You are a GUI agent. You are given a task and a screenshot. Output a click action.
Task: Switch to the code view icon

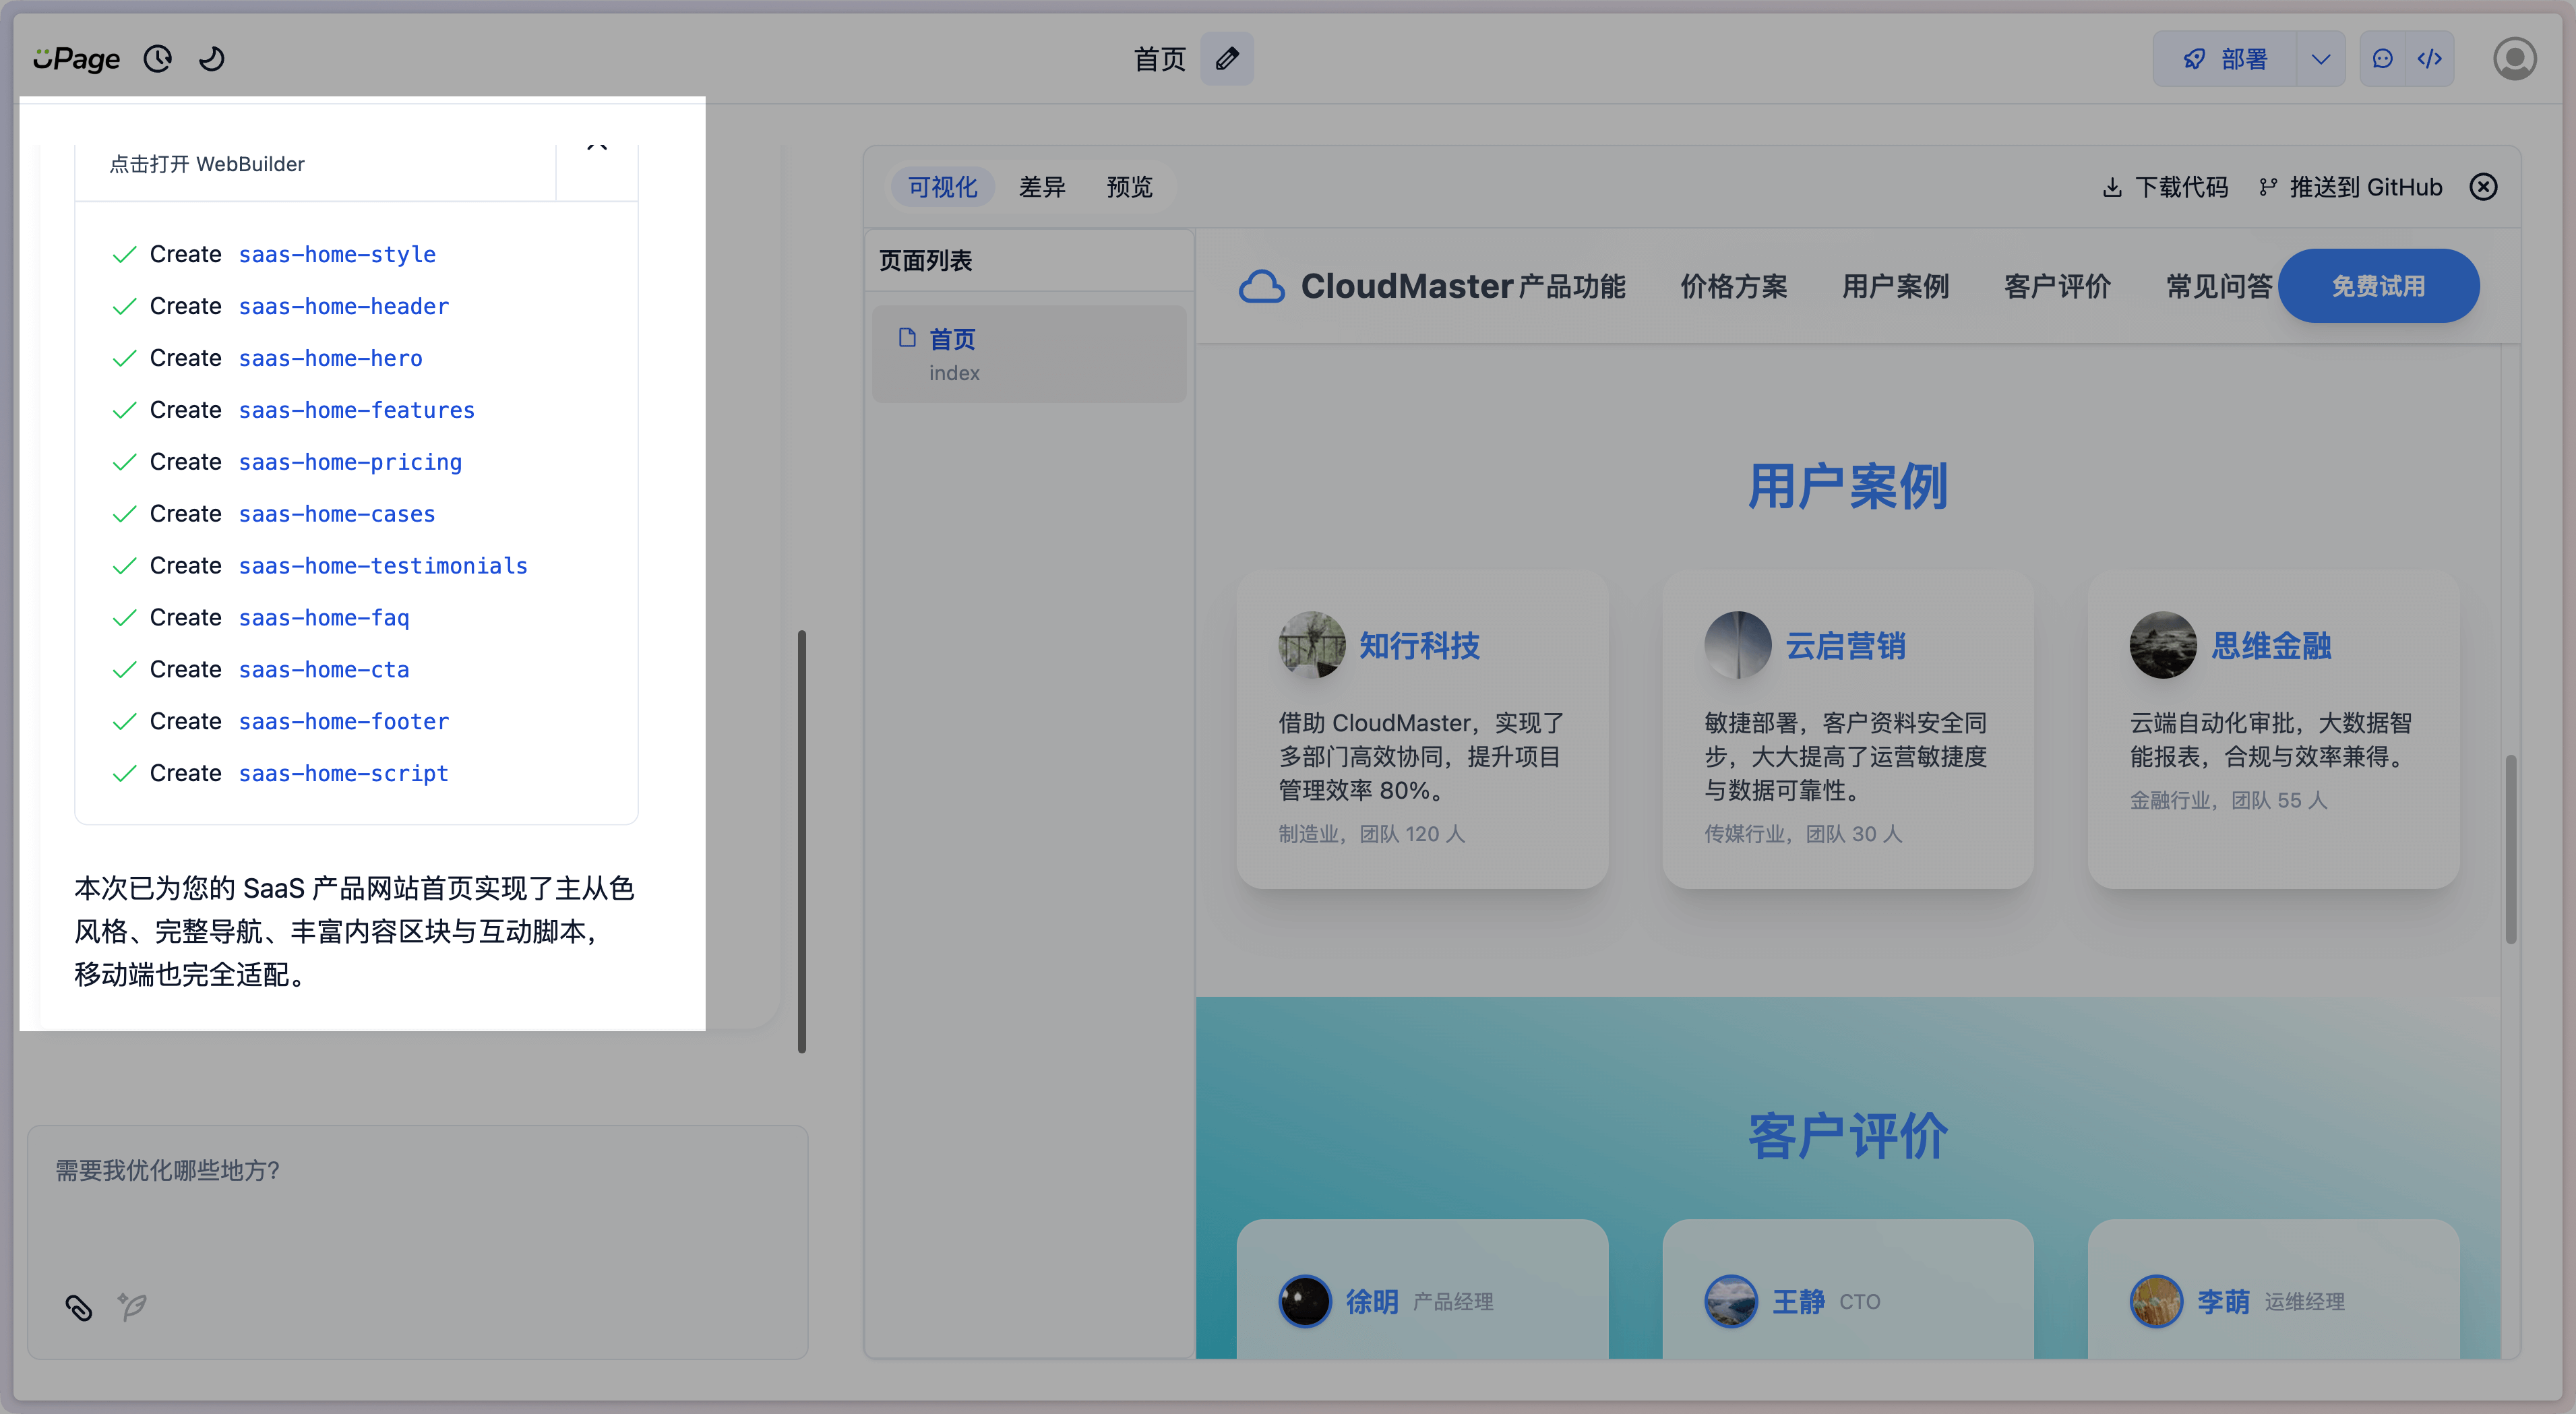coord(2430,59)
